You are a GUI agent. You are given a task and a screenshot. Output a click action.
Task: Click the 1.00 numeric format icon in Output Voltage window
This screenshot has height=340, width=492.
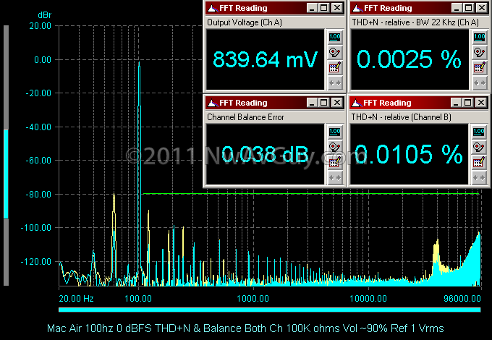(x=334, y=38)
